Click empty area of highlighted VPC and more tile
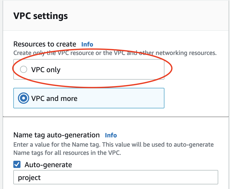Image resolution: width=230 pixels, height=189 pixels. pyautogui.click(x=123, y=98)
